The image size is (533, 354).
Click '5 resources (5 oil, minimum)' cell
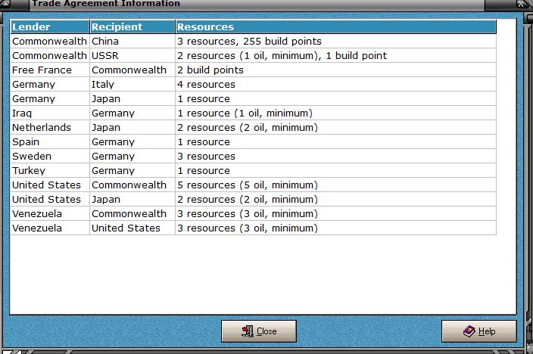pyautogui.click(x=336, y=185)
